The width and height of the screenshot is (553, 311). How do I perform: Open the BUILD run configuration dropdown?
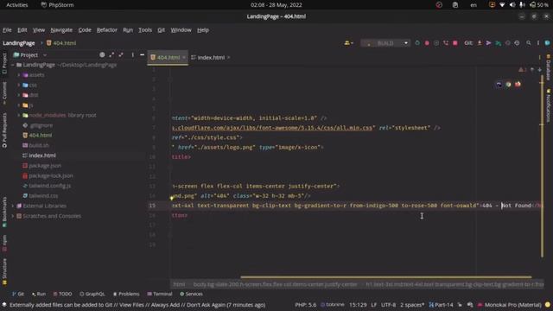pos(385,43)
